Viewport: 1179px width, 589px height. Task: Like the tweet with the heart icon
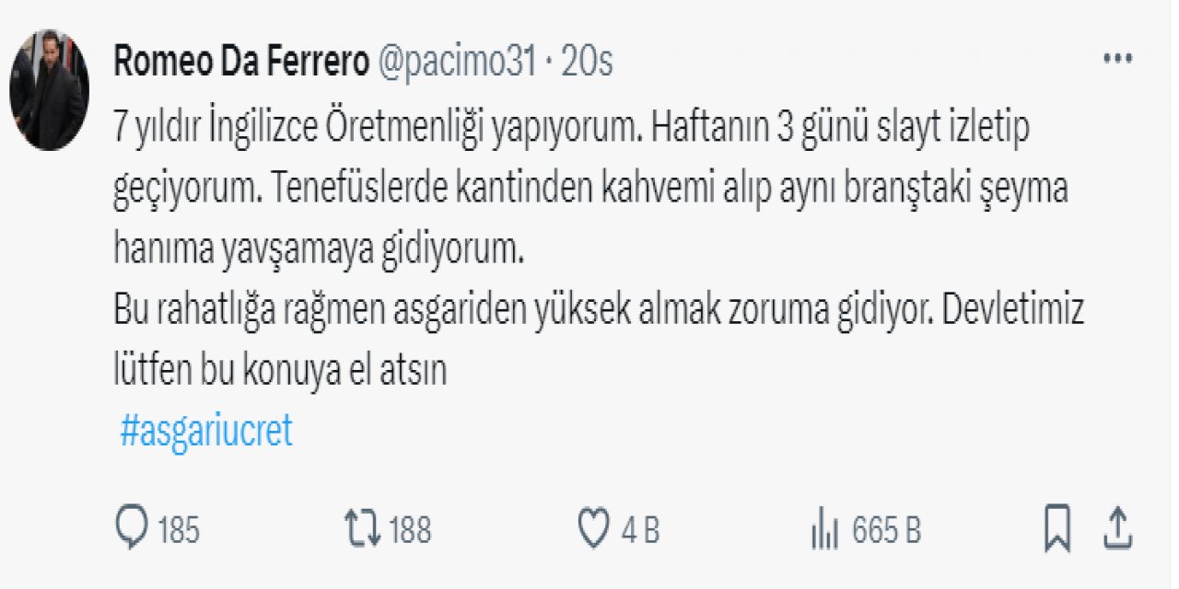point(595,529)
